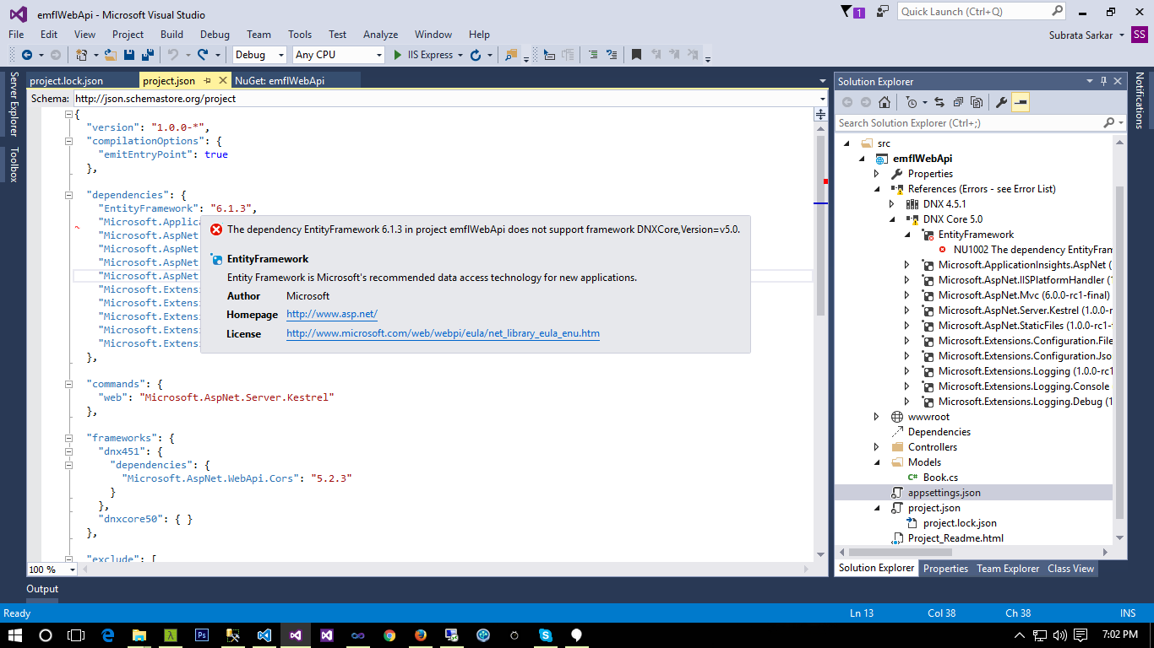
Task: Click the Collapse All icon in Solution Explorer
Action: click(958, 102)
